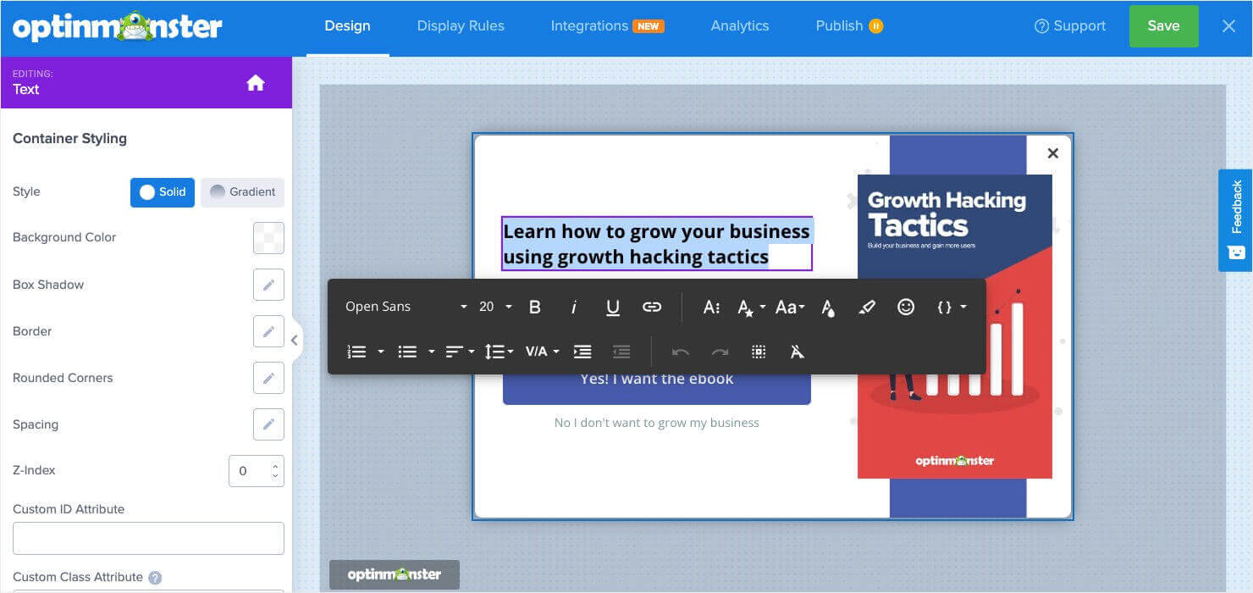Switch to the Display Rules tab

[460, 25]
